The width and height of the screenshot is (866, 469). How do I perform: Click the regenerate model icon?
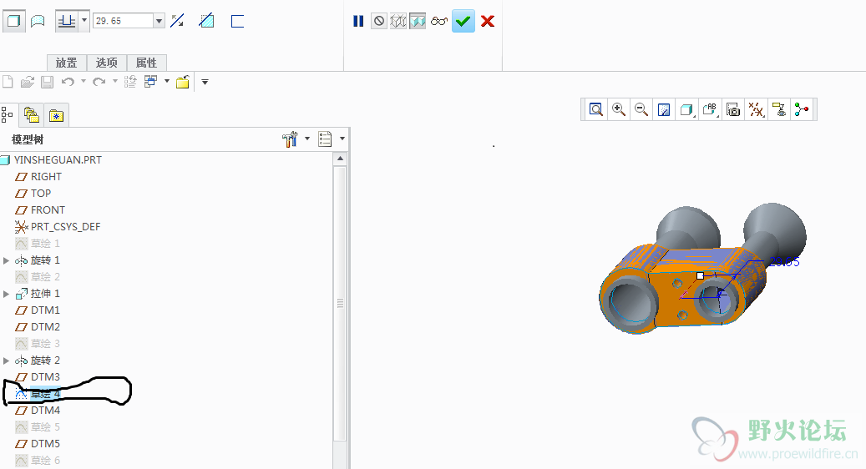pos(130,83)
